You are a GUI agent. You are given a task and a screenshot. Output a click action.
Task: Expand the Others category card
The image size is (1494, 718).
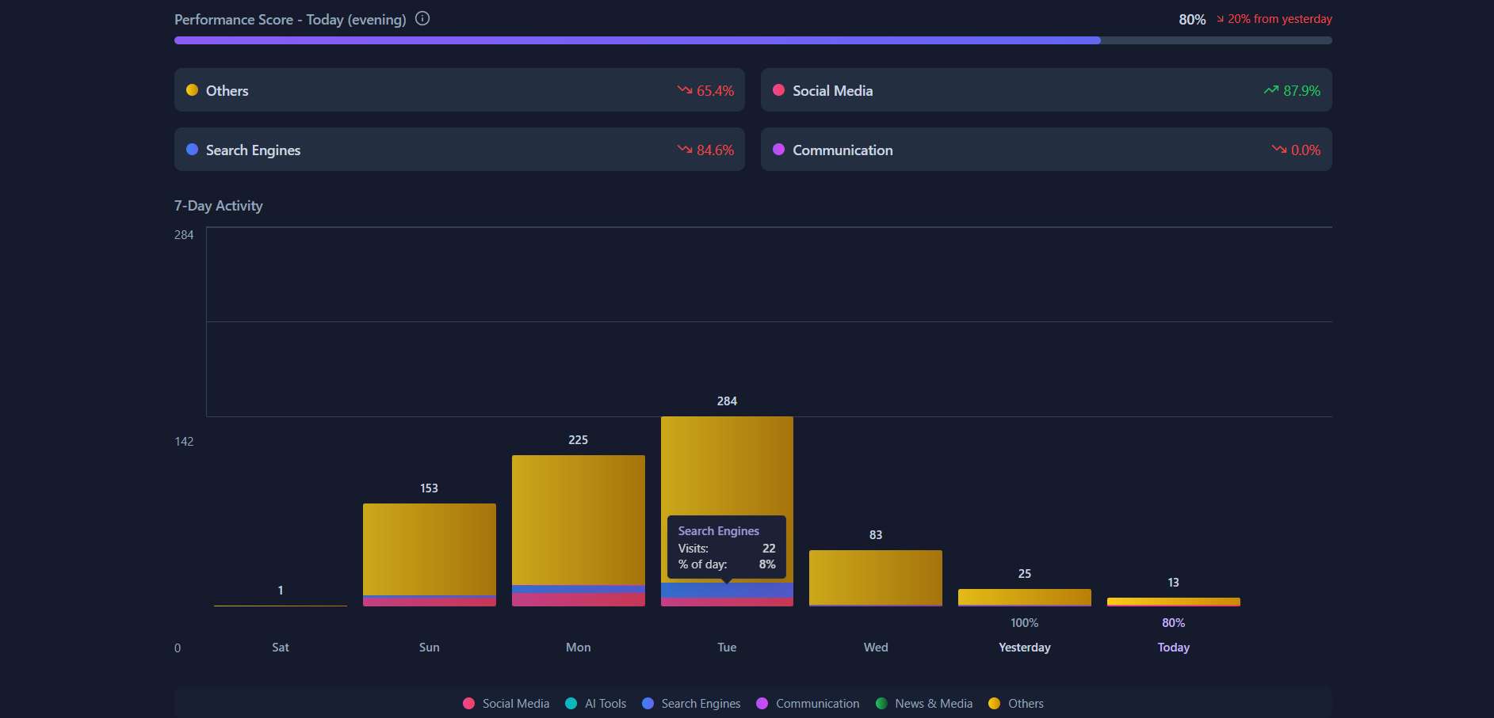click(x=459, y=90)
